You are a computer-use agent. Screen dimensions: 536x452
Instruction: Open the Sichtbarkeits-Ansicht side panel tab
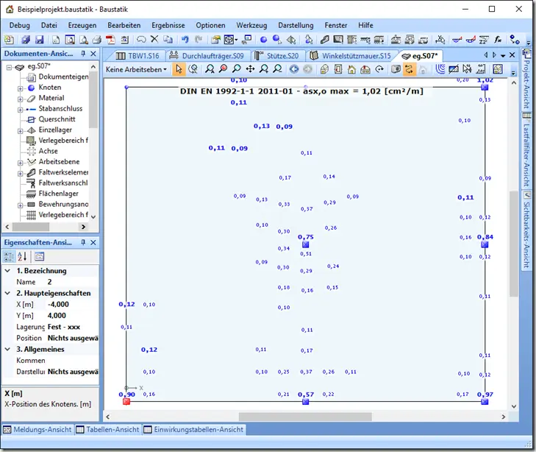pyautogui.click(x=526, y=230)
